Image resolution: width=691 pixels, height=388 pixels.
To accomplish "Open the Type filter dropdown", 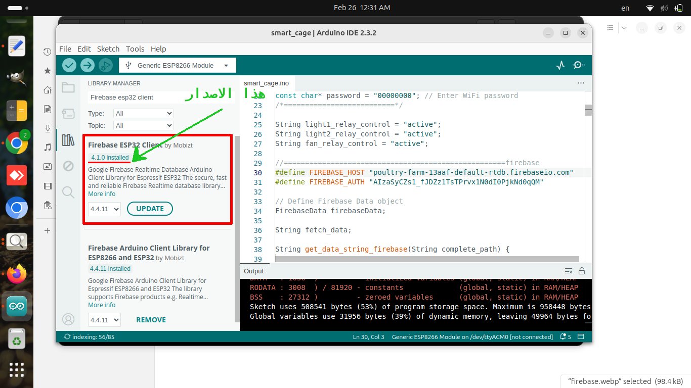I will (144, 114).
